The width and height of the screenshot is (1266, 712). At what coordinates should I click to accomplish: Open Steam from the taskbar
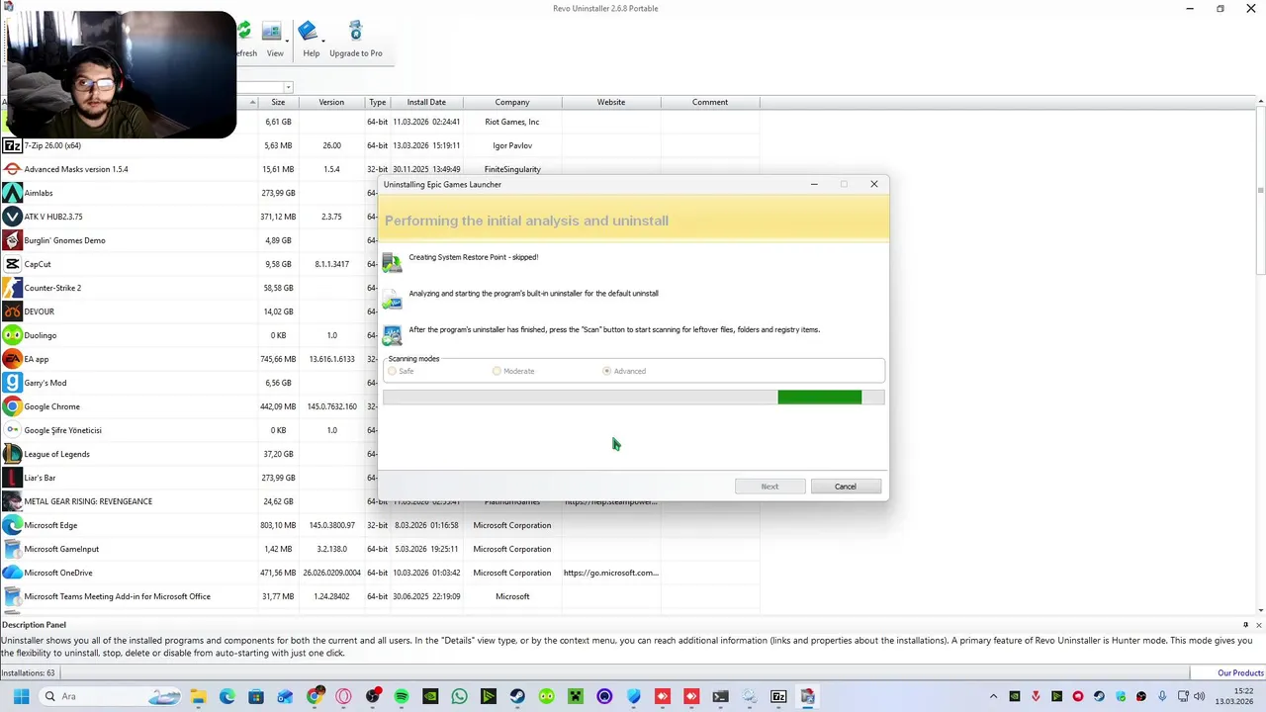click(x=517, y=696)
